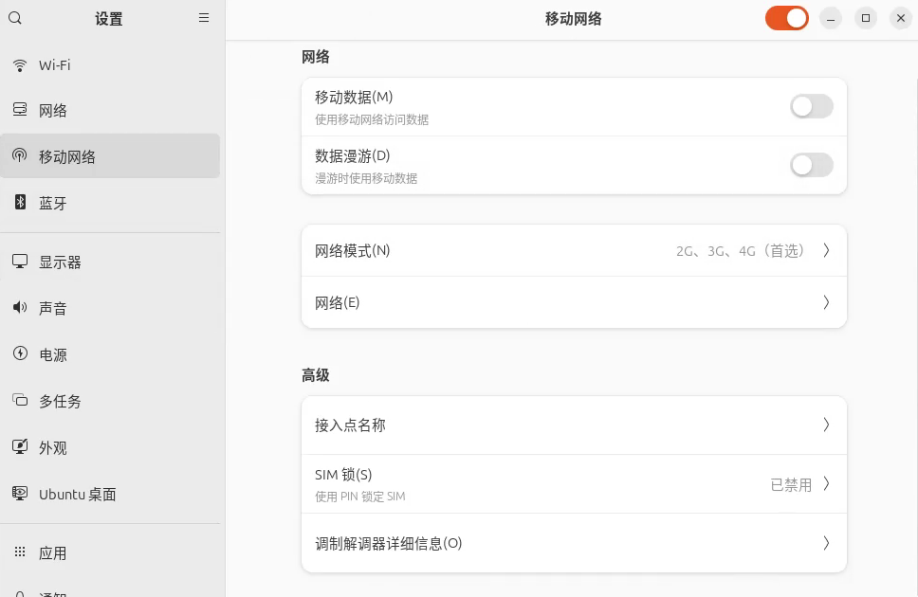
Task: Expand the 网络(E) row chevron
Action: [x=826, y=302]
